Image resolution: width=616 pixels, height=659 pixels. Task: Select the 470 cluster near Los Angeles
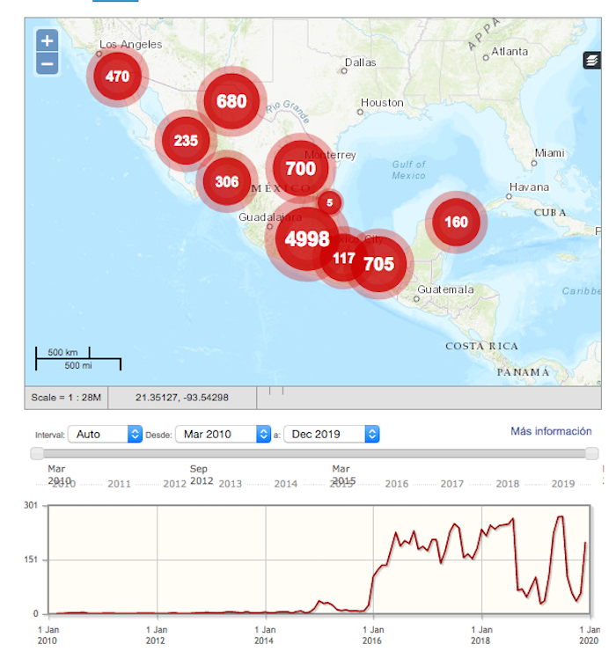(117, 76)
